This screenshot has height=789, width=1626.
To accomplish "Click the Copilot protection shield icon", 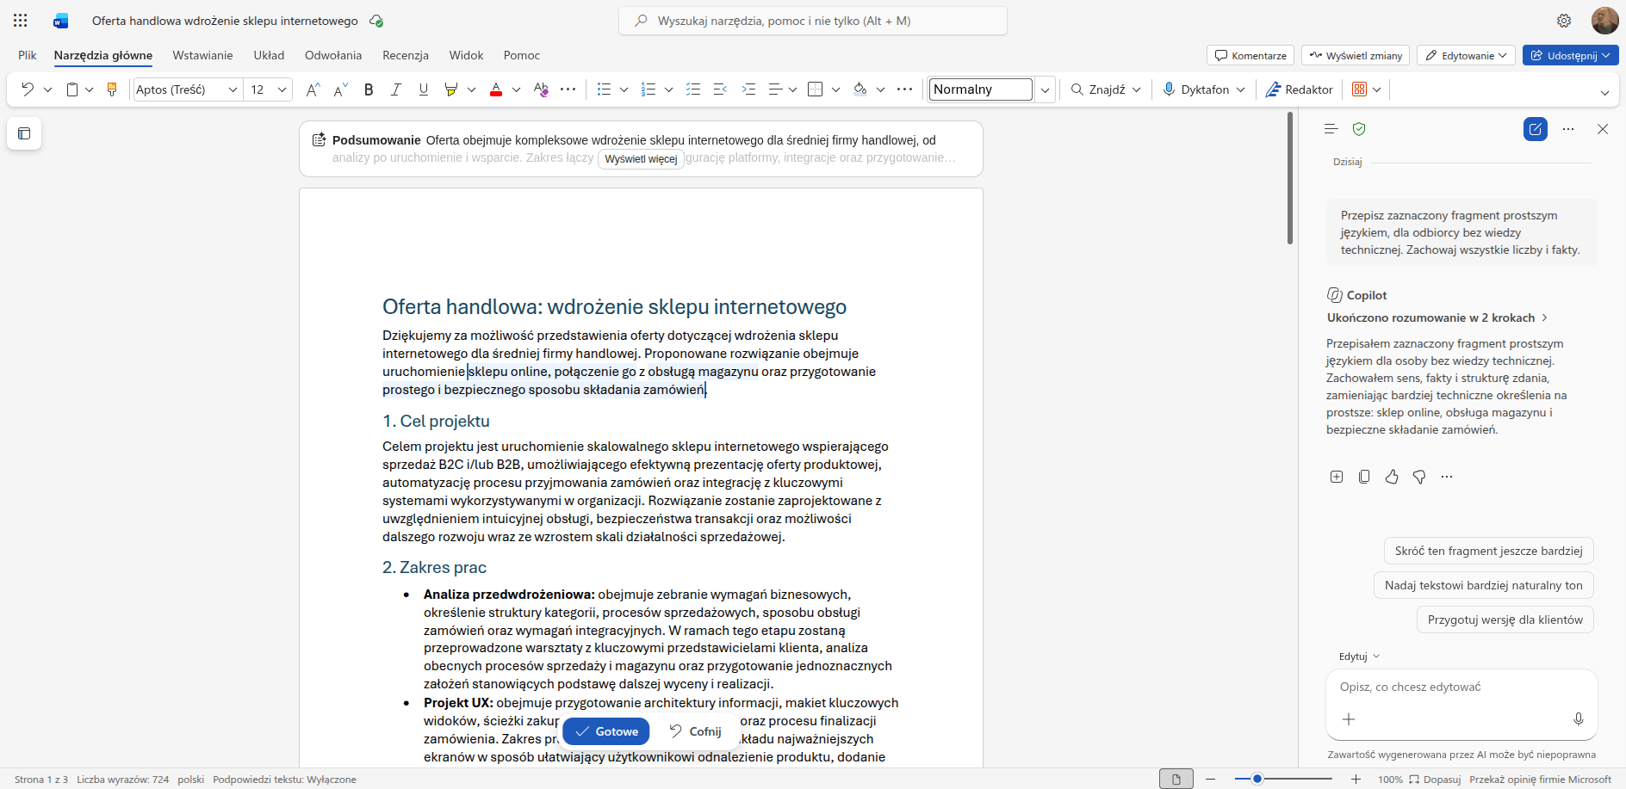I will (1359, 129).
